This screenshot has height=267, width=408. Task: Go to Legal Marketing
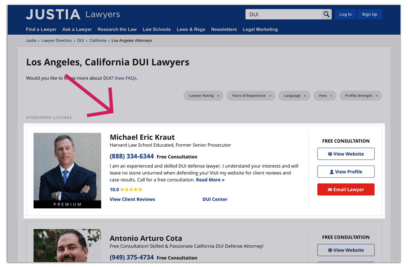[x=260, y=29]
